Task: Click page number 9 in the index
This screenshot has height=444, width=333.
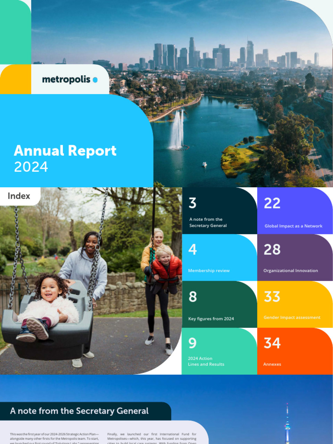Action: pyautogui.click(x=193, y=343)
